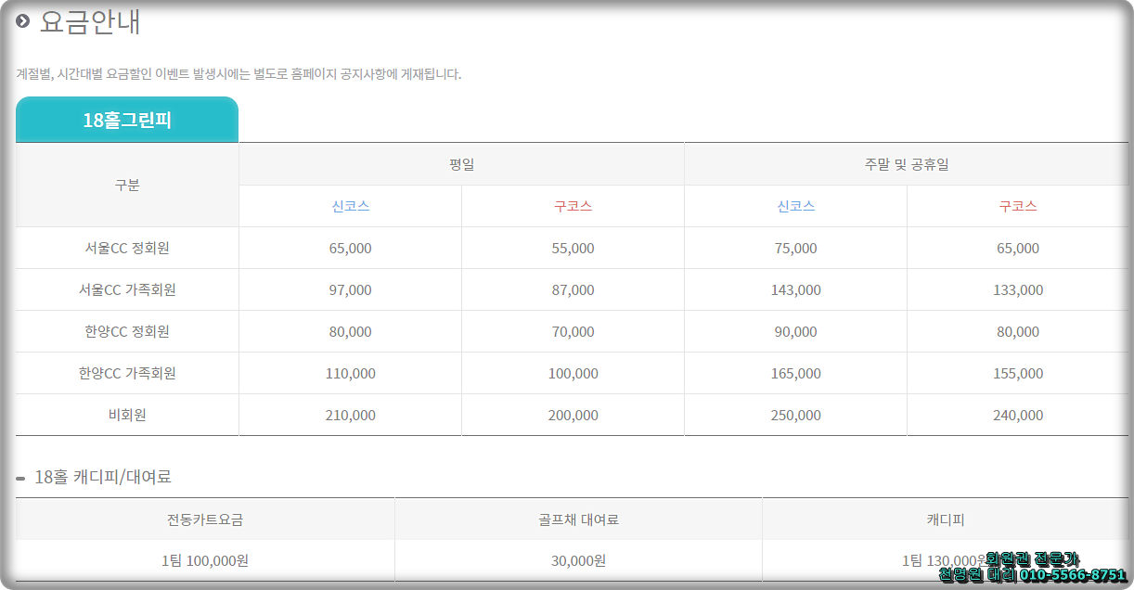This screenshot has height=590, width=1134.
Task: Click 신코스 header under 평일
Action: (x=351, y=206)
